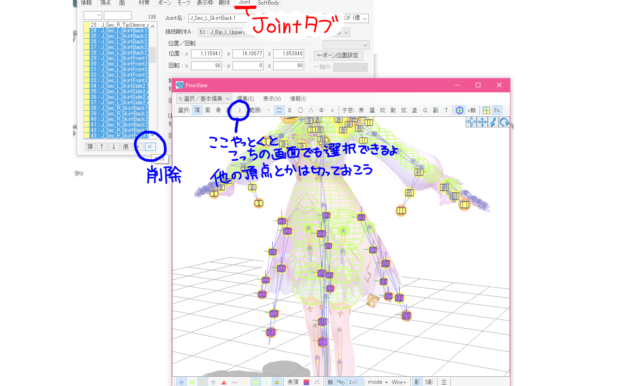This screenshot has height=386, width=623.
Task: Toggle rigid body display icon in bottom bar
Action: click(x=256, y=382)
